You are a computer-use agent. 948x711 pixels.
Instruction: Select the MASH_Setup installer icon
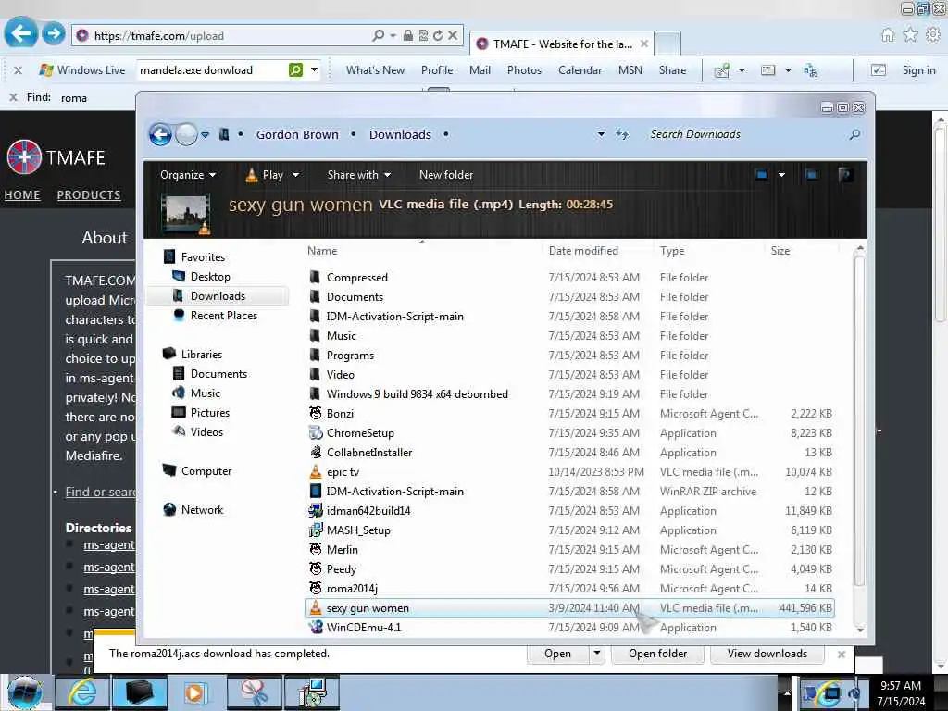pyautogui.click(x=315, y=530)
